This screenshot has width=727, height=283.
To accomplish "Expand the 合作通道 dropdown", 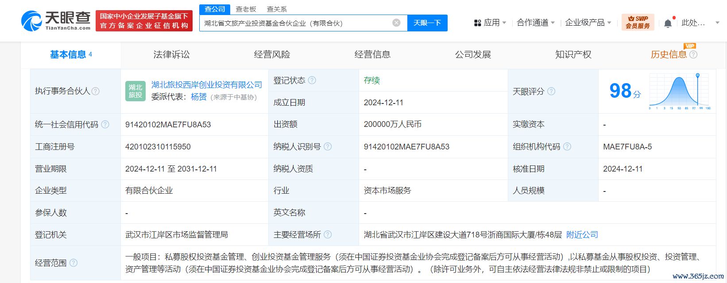I will pos(553,23).
